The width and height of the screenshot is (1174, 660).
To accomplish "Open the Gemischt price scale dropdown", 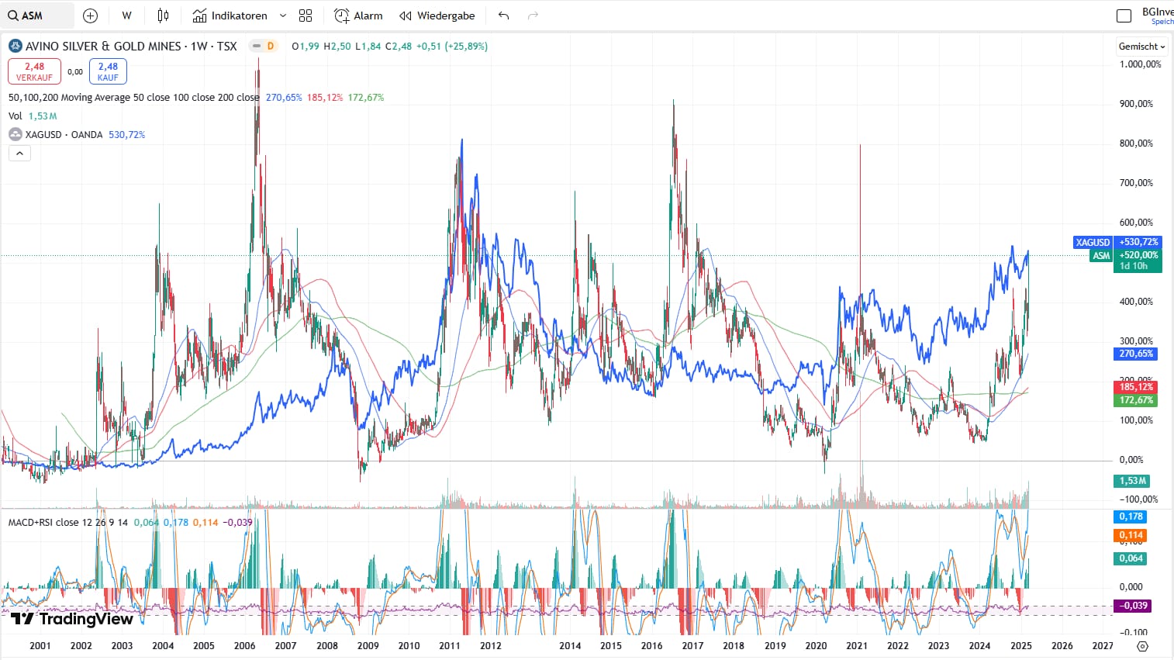I will point(1141,47).
